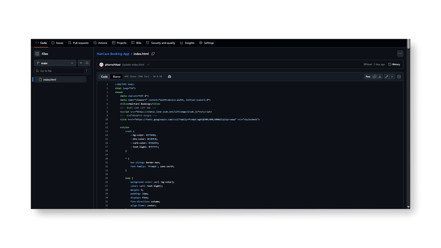The image size is (441, 248).
Task: Click the Copilot icon in file header
Action: pos(169,77)
